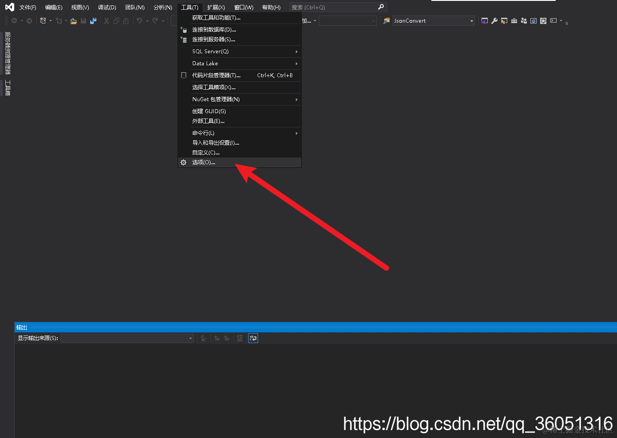Select 连接到数据库(D)... menu entry

pos(239,30)
